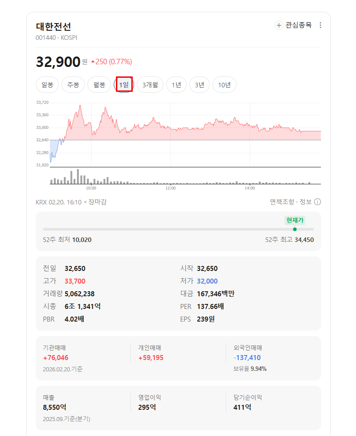Select the 3년 chart period
This screenshot has width=356, height=436.
click(x=199, y=85)
